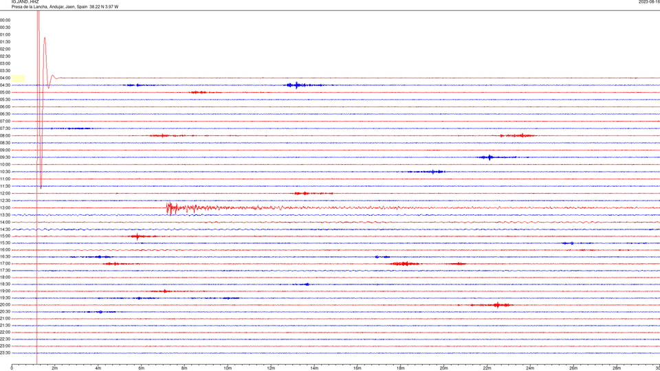The height and width of the screenshot is (371, 660).
Task: Click the 23:00 time label
Action: pyautogui.click(x=5, y=346)
